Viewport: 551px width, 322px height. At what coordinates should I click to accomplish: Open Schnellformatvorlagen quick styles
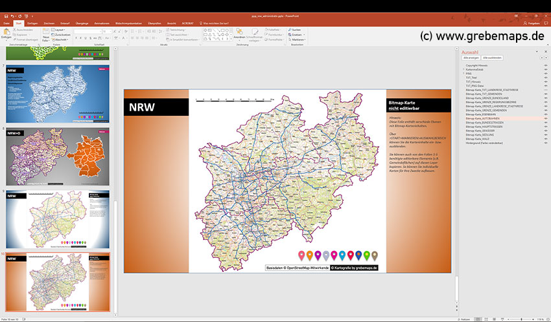pos(255,33)
